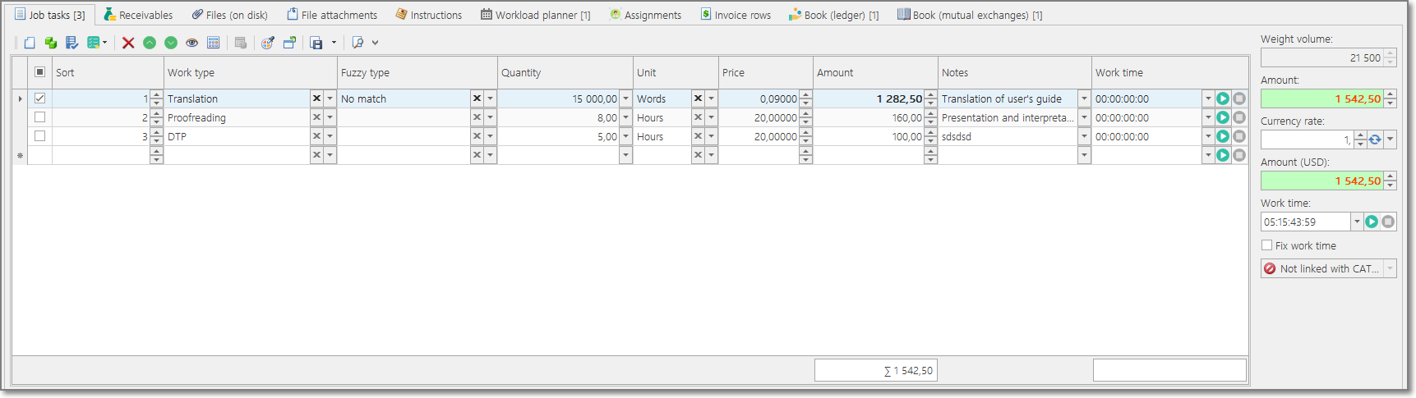
Task: Open the Unit dropdown for Words
Action: pos(711,98)
